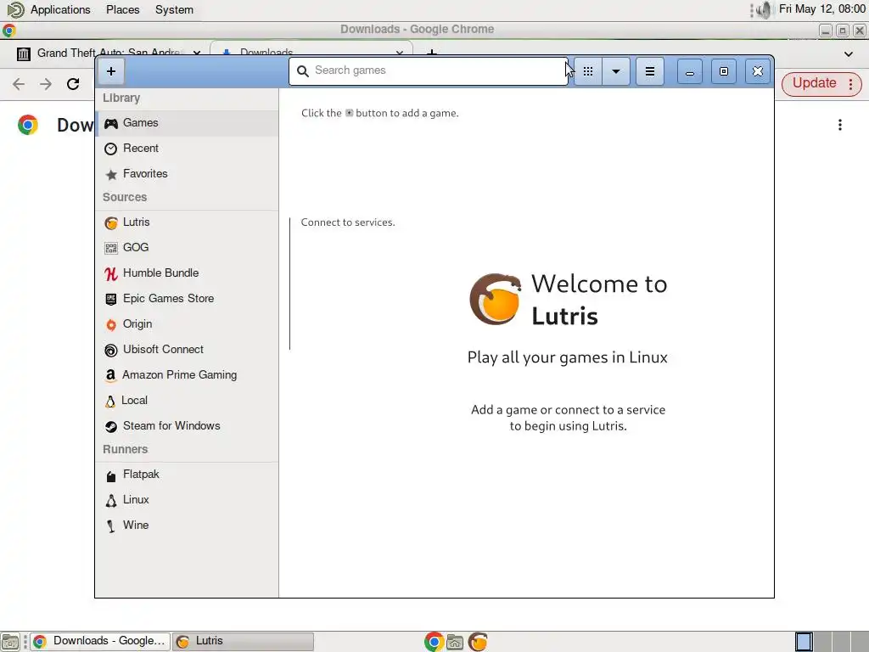Launch Chrome from the bottom panel launcher
Viewport: 869px width, 652px height.
click(x=434, y=642)
